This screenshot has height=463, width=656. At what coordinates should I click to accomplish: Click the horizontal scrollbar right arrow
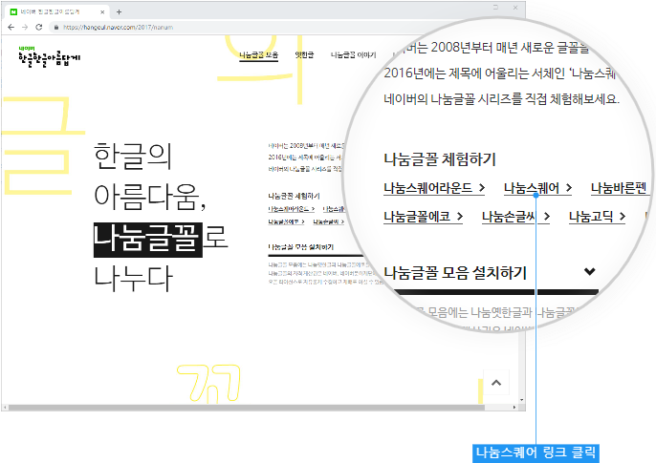[x=514, y=407]
